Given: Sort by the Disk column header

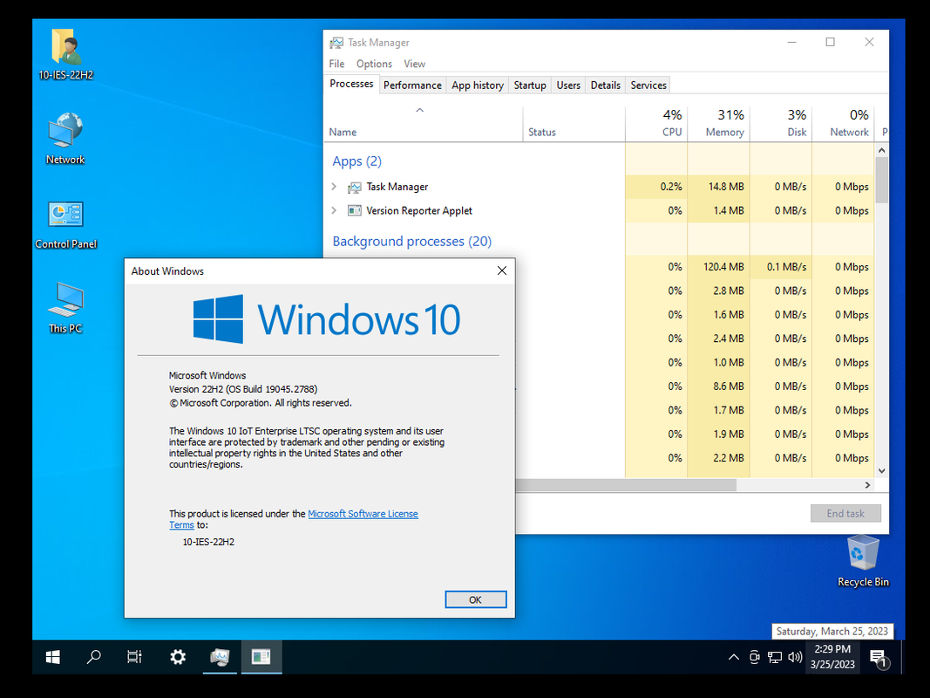Looking at the screenshot, I should click(781, 124).
